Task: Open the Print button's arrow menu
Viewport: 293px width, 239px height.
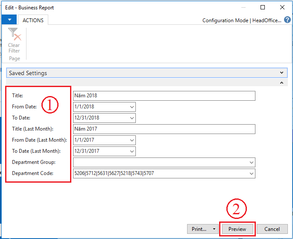Action: [214, 229]
